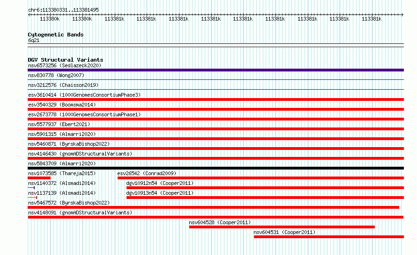Click nsv5843709 (Almarri2020) variant label
Screen dimensions: 417x255
coord(62,163)
